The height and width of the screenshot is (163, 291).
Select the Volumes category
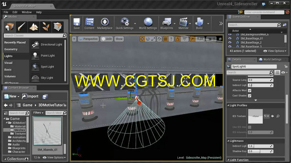pos(10,76)
